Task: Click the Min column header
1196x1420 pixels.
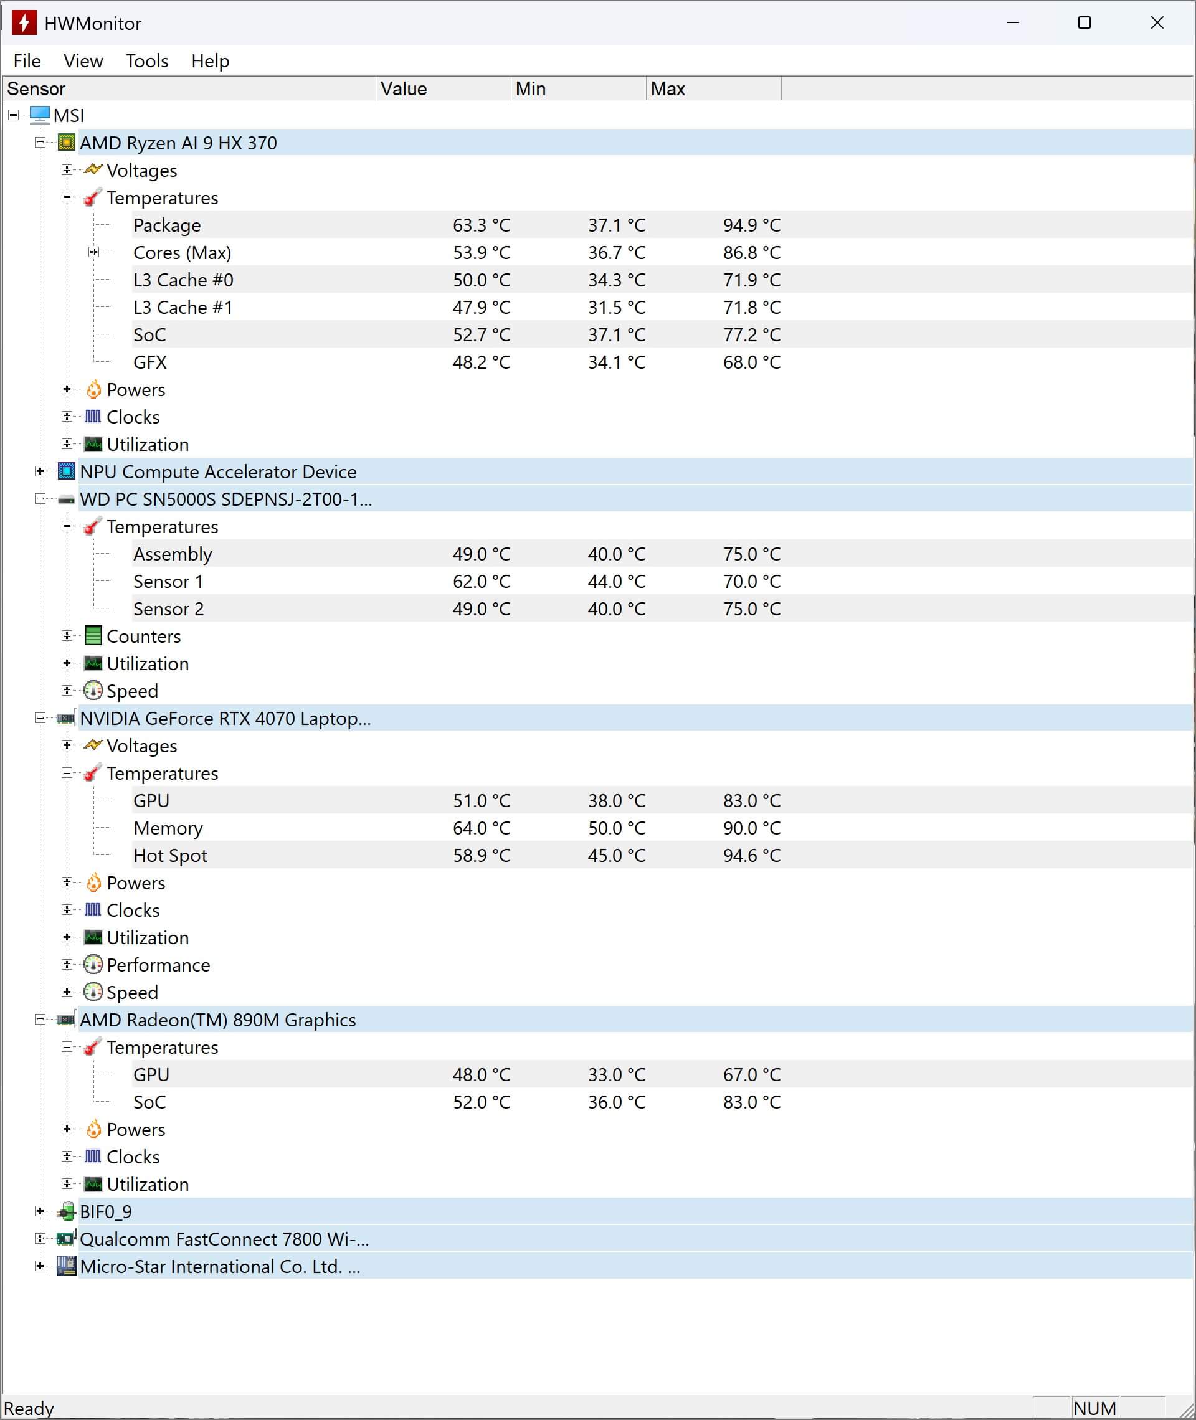Action: click(578, 89)
